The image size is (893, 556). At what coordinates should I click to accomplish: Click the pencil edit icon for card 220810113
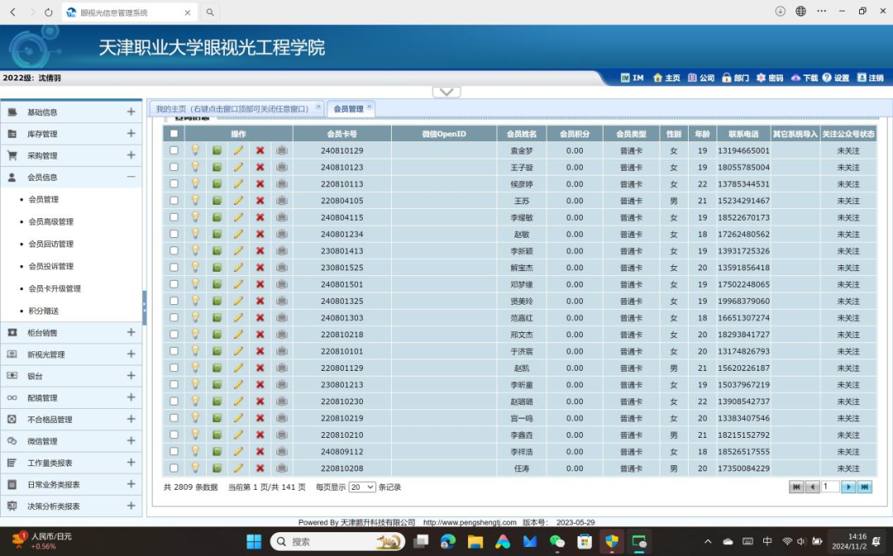click(238, 183)
